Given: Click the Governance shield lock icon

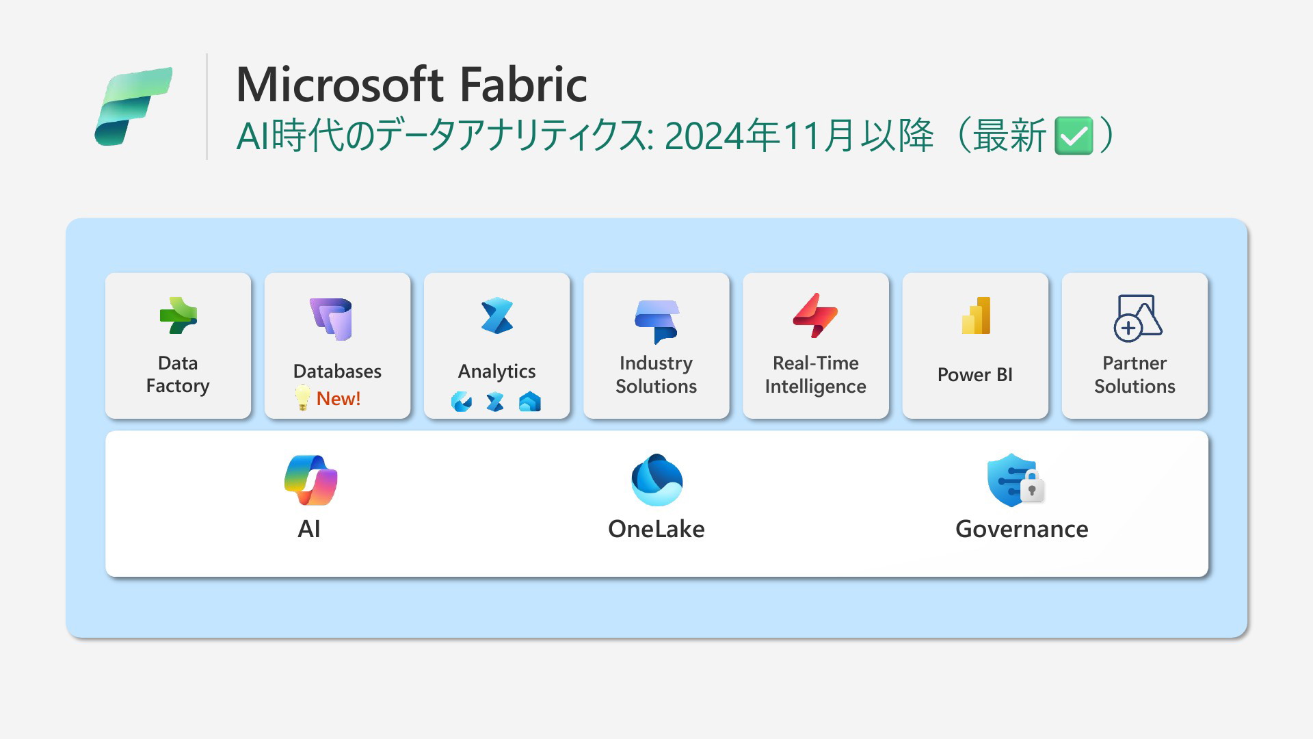Looking at the screenshot, I should point(1016,480).
